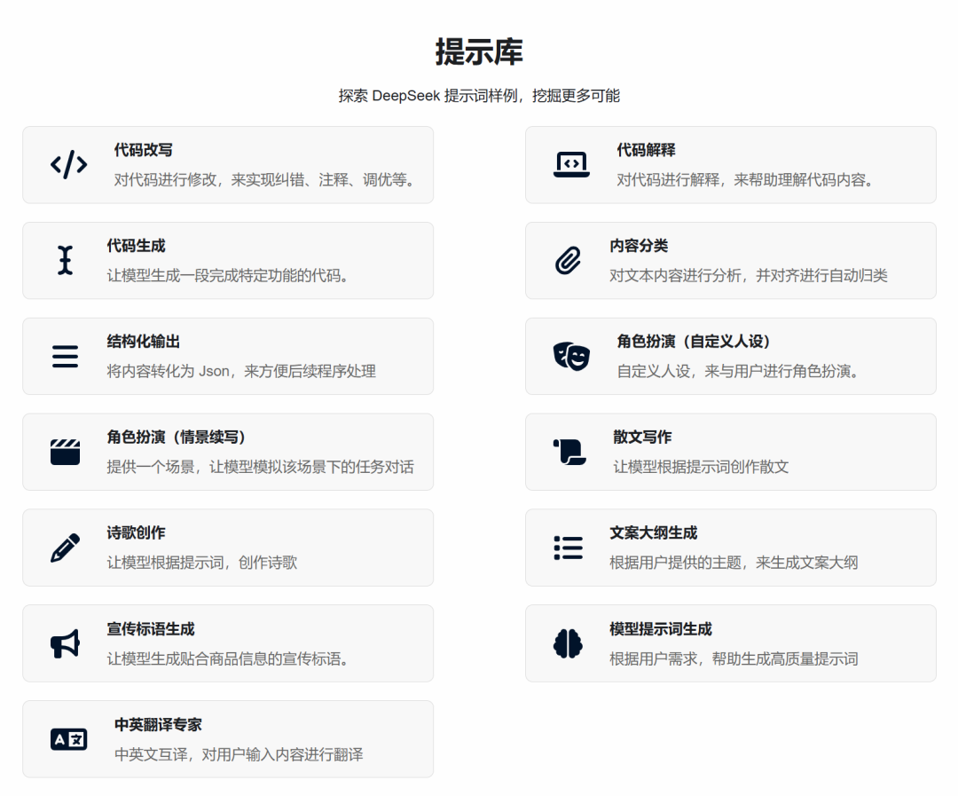The image size is (958, 796).
Task: Click the theater masks icon for 角色扮演
Action: pos(570,356)
